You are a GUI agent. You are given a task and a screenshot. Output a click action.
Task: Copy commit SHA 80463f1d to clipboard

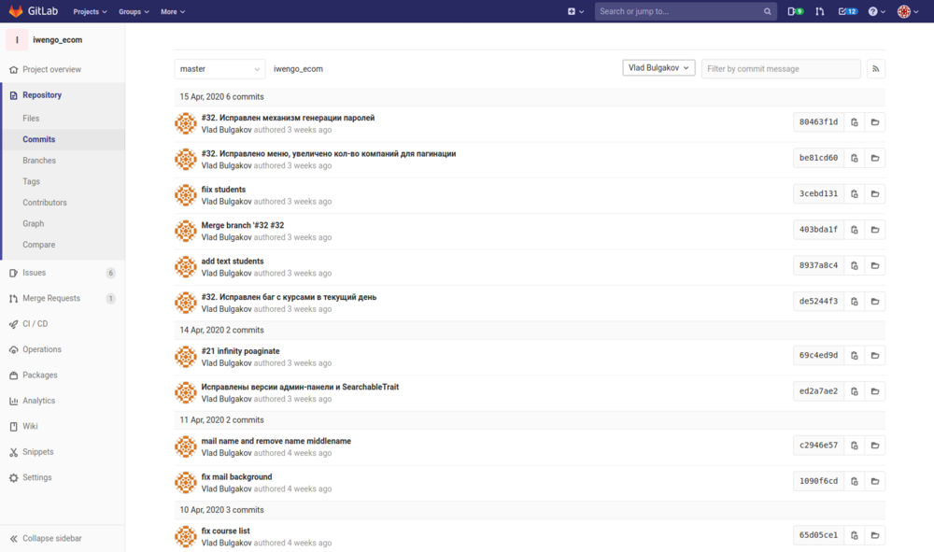pos(855,122)
